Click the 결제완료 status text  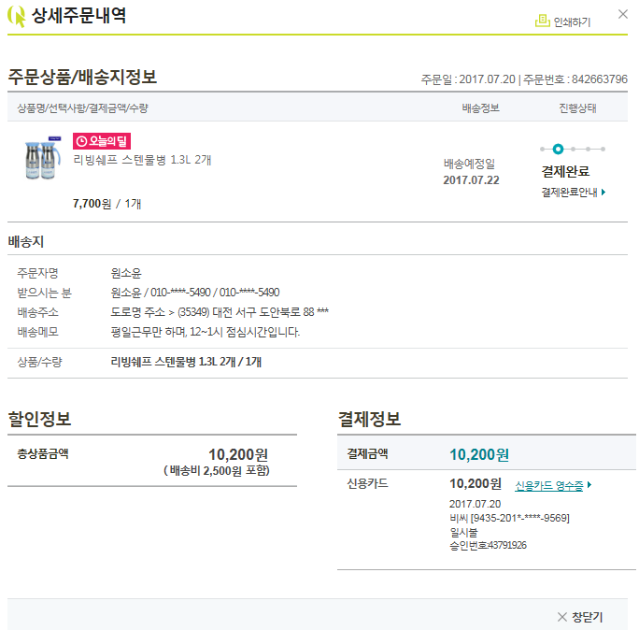565,171
